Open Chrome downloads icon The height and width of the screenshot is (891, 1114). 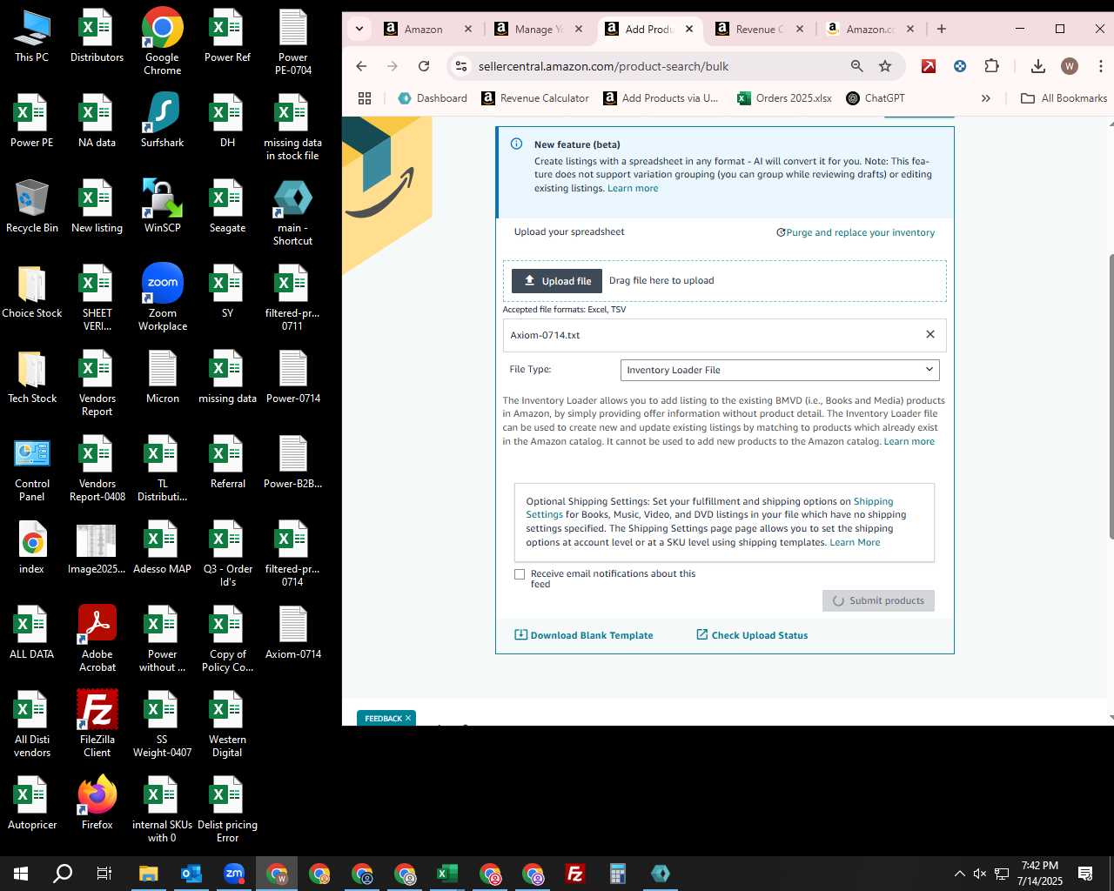click(1037, 66)
